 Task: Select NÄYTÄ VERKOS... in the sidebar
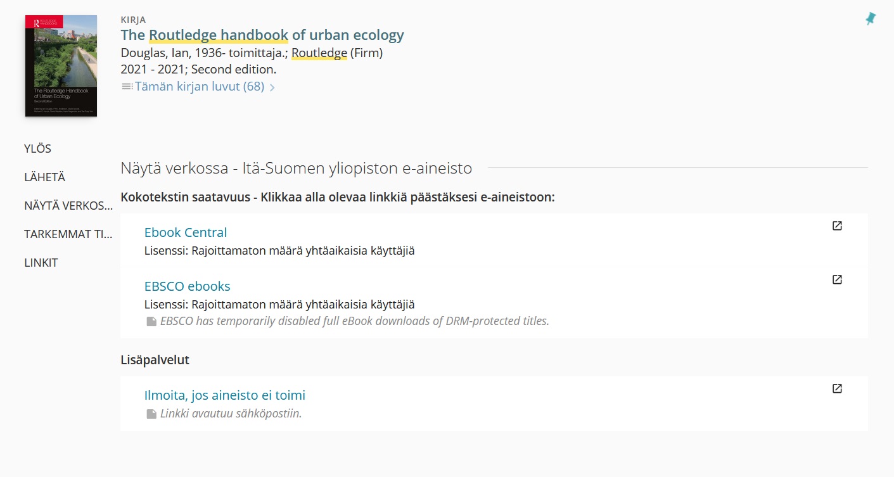click(68, 205)
